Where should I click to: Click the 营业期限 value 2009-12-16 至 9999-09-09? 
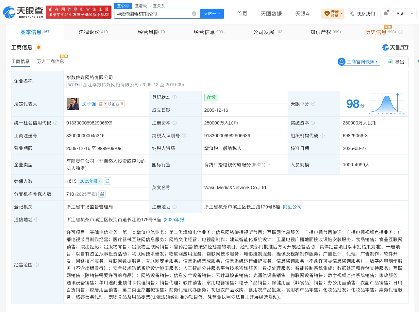(94, 148)
